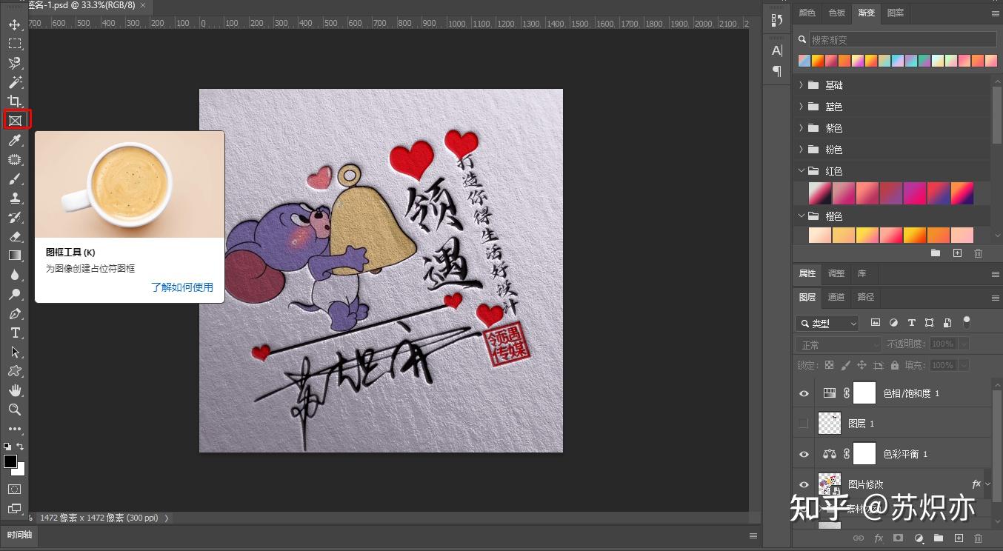Toggle filter for type layers
This screenshot has width=1003, height=551.
point(911,323)
